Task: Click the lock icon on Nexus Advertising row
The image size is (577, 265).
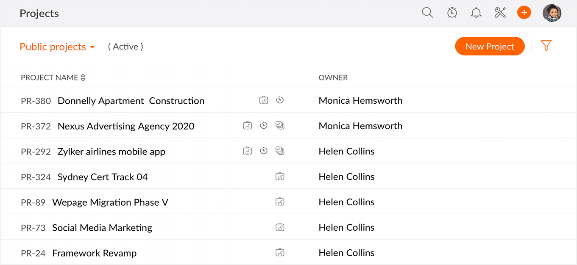Action: [x=247, y=126]
